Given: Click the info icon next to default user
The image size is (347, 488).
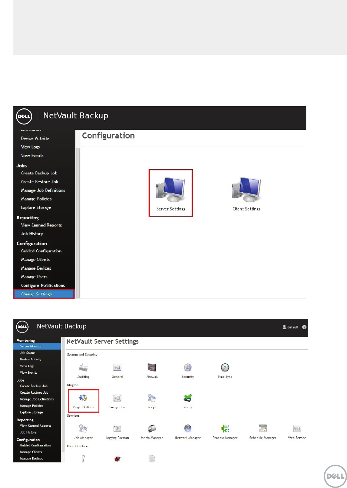Looking at the screenshot, I should coord(304,327).
